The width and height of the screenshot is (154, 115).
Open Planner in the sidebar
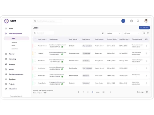[12, 54]
